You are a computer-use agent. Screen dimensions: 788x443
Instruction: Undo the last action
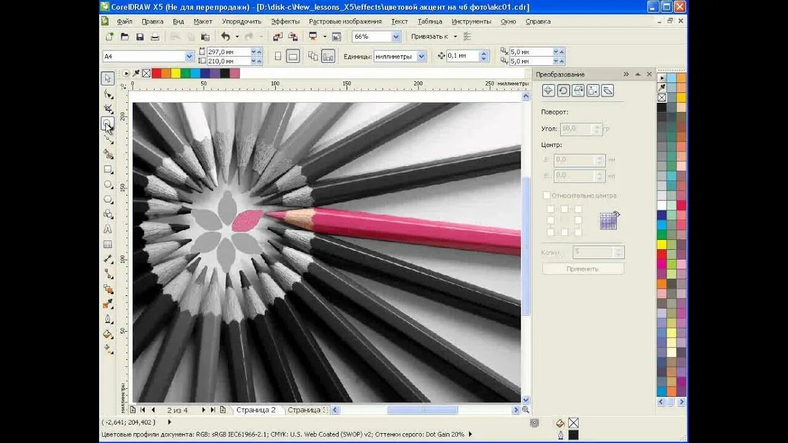[x=225, y=37]
